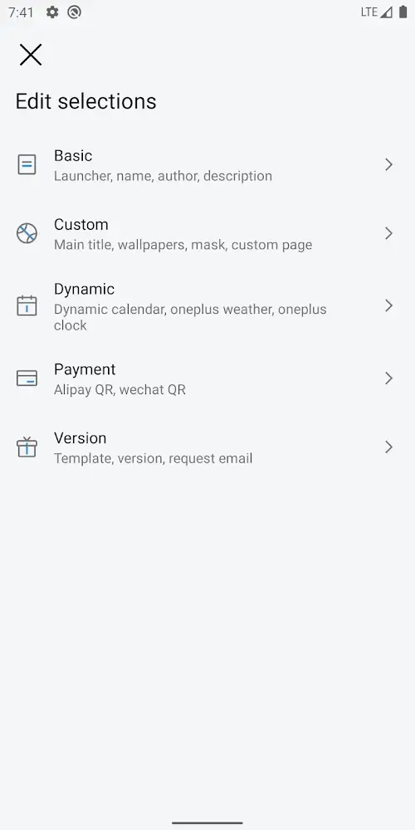Tap the Basic document icon
415x830 pixels.
pos(27,164)
